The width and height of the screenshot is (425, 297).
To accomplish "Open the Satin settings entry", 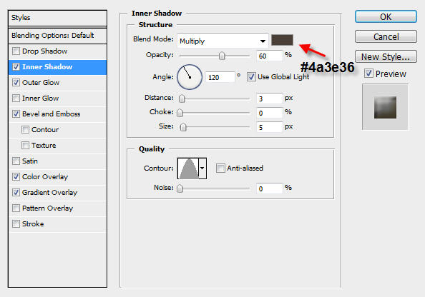I will point(30,161).
